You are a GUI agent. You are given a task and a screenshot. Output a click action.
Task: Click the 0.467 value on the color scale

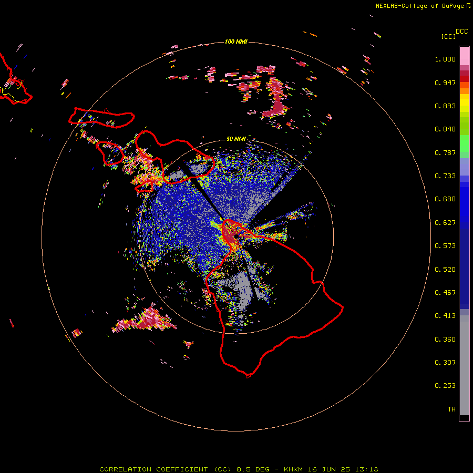[x=445, y=293]
